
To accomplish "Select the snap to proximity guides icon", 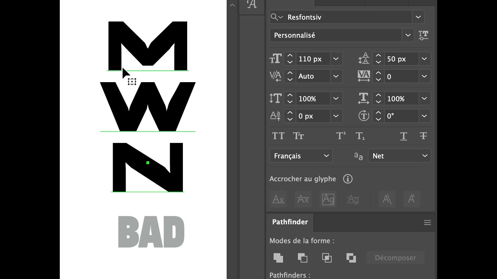I will tap(353, 199).
